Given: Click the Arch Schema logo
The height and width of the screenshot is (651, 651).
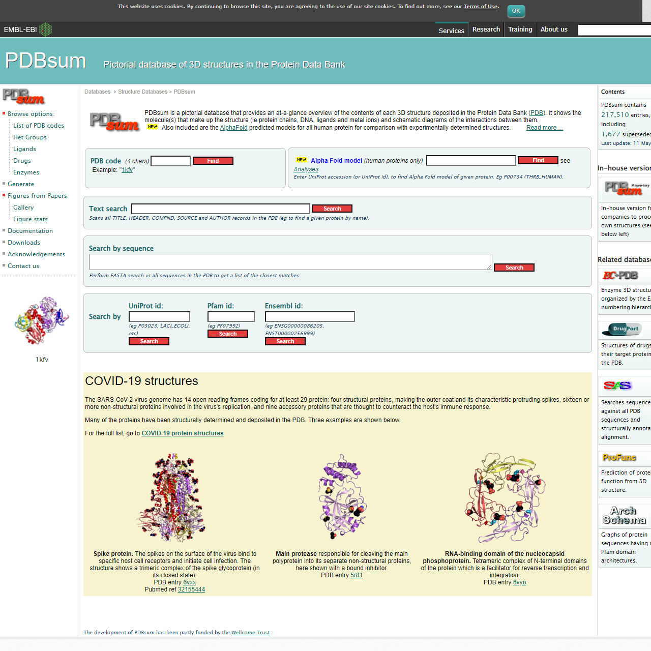Looking at the screenshot, I should [624, 515].
